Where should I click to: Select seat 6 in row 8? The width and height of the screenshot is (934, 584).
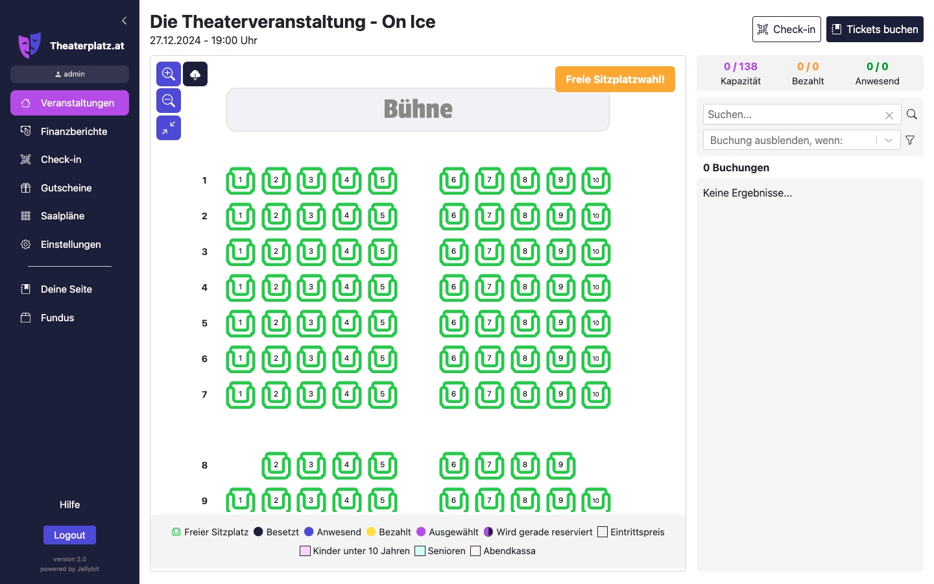(x=453, y=465)
